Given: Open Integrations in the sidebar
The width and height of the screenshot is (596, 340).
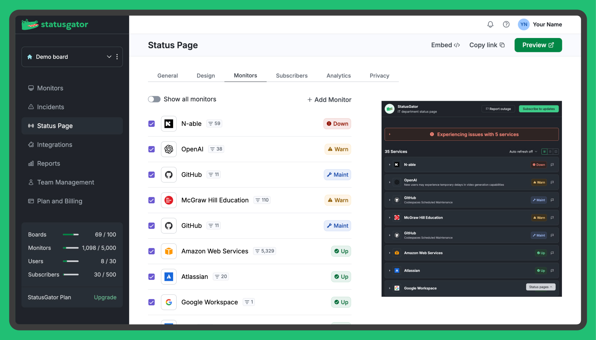Looking at the screenshot, I should coord(72,145).
